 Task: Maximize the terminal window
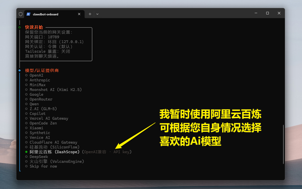point(268,13)
